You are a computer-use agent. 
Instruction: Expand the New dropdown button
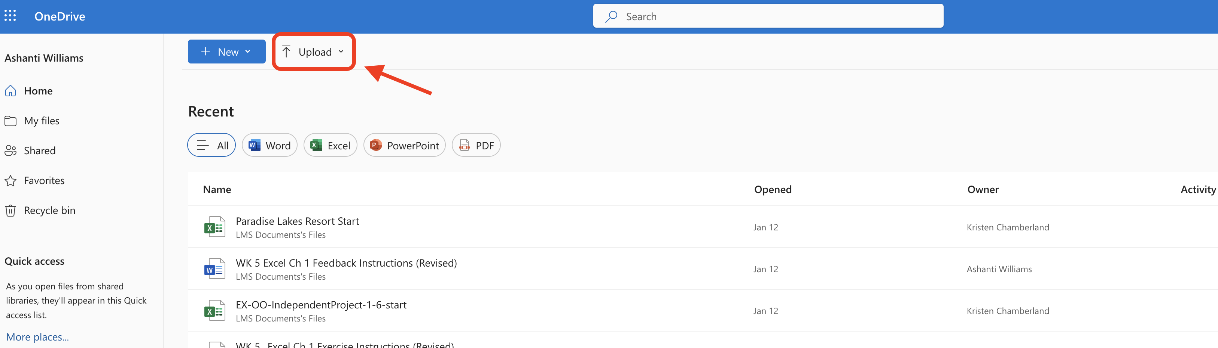[226, 52]
